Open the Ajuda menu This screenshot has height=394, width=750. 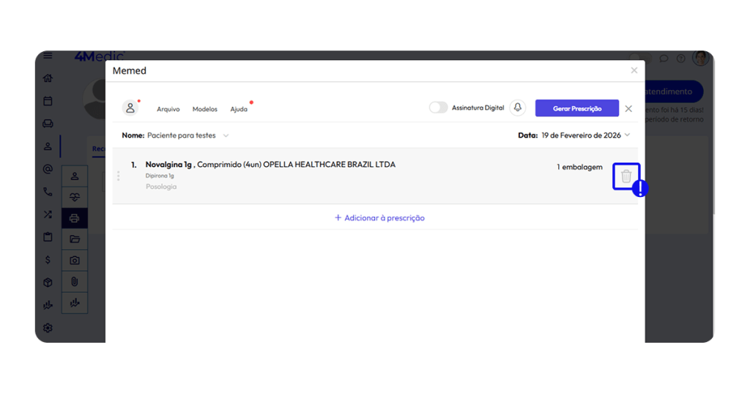point(239,109)
